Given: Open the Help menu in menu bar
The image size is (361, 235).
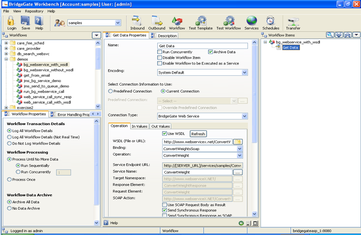Looking at the screenshot, I should pos(51,11).
